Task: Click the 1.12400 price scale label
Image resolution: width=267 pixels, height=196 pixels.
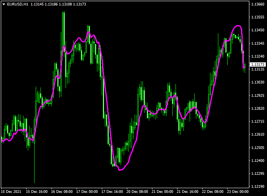Action: (258, 160)
